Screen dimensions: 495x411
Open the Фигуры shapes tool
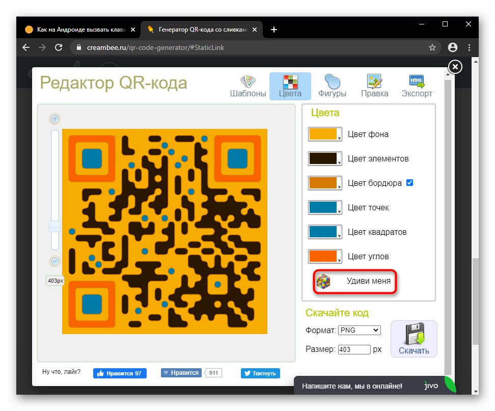point(332,86)
